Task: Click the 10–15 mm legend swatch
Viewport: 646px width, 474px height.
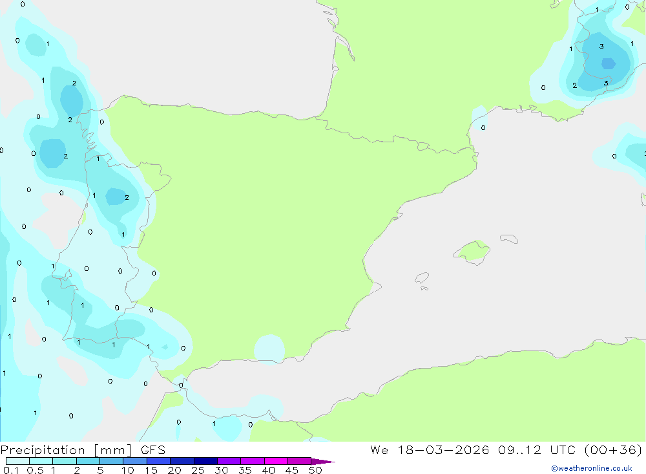Action: 135,461
